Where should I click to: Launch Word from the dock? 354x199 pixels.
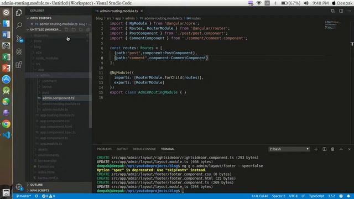[x=6, y=34]
